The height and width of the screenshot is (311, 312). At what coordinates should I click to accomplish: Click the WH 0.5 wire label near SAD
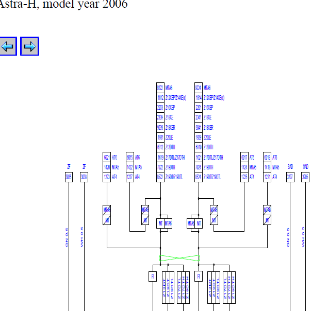pos(303,237)
